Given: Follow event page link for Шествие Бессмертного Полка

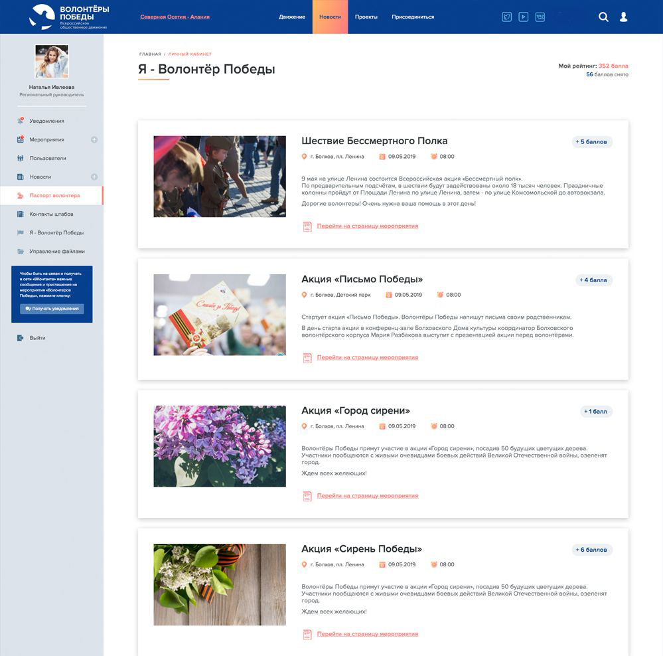Looking at the screenshot, I should (367, 226).
